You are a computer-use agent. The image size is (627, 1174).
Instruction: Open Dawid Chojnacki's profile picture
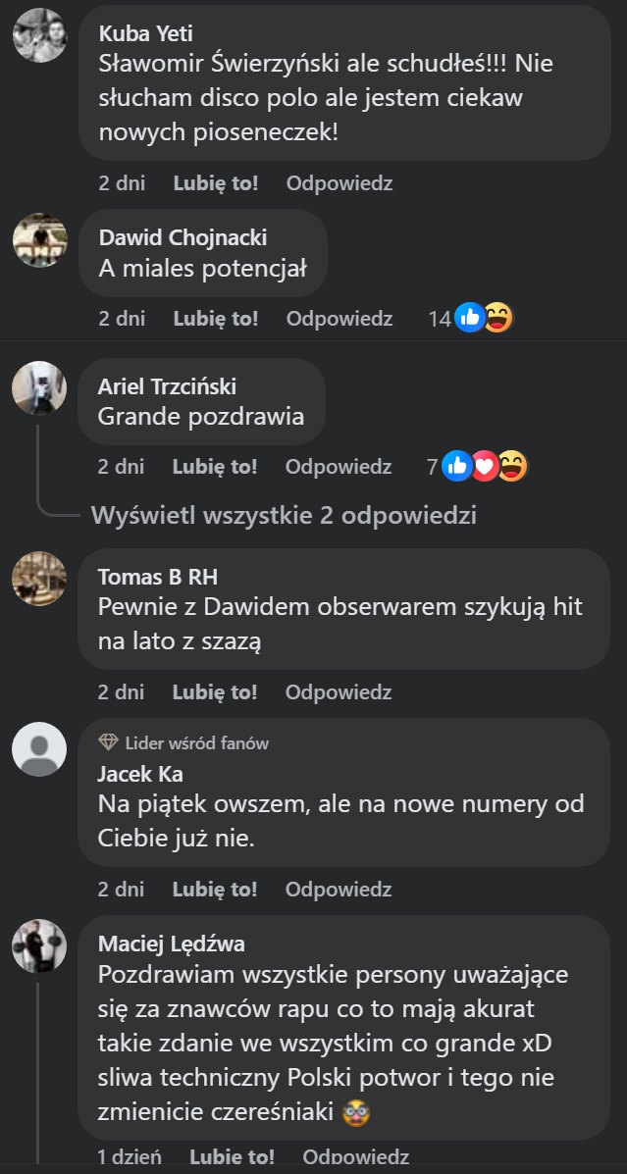[39, 240]
